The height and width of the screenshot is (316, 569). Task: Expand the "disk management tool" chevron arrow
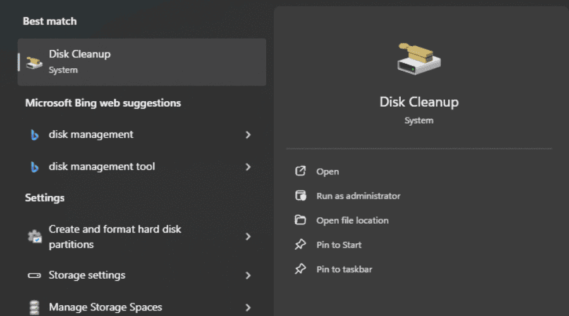(x=248, y=167)
